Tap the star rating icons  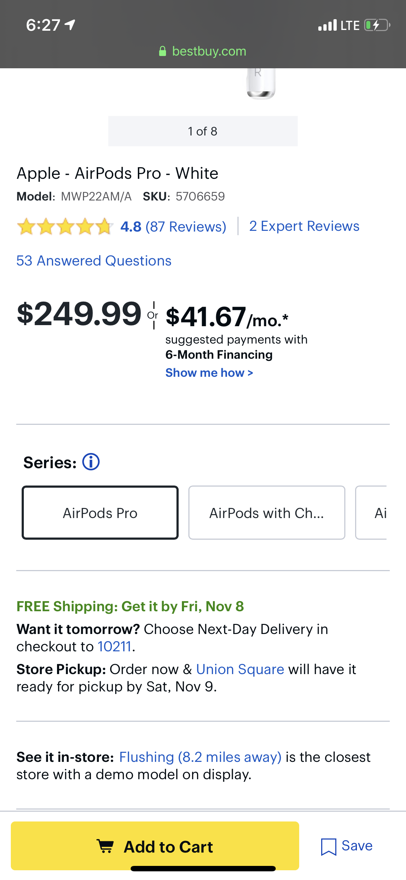point(65,227)
